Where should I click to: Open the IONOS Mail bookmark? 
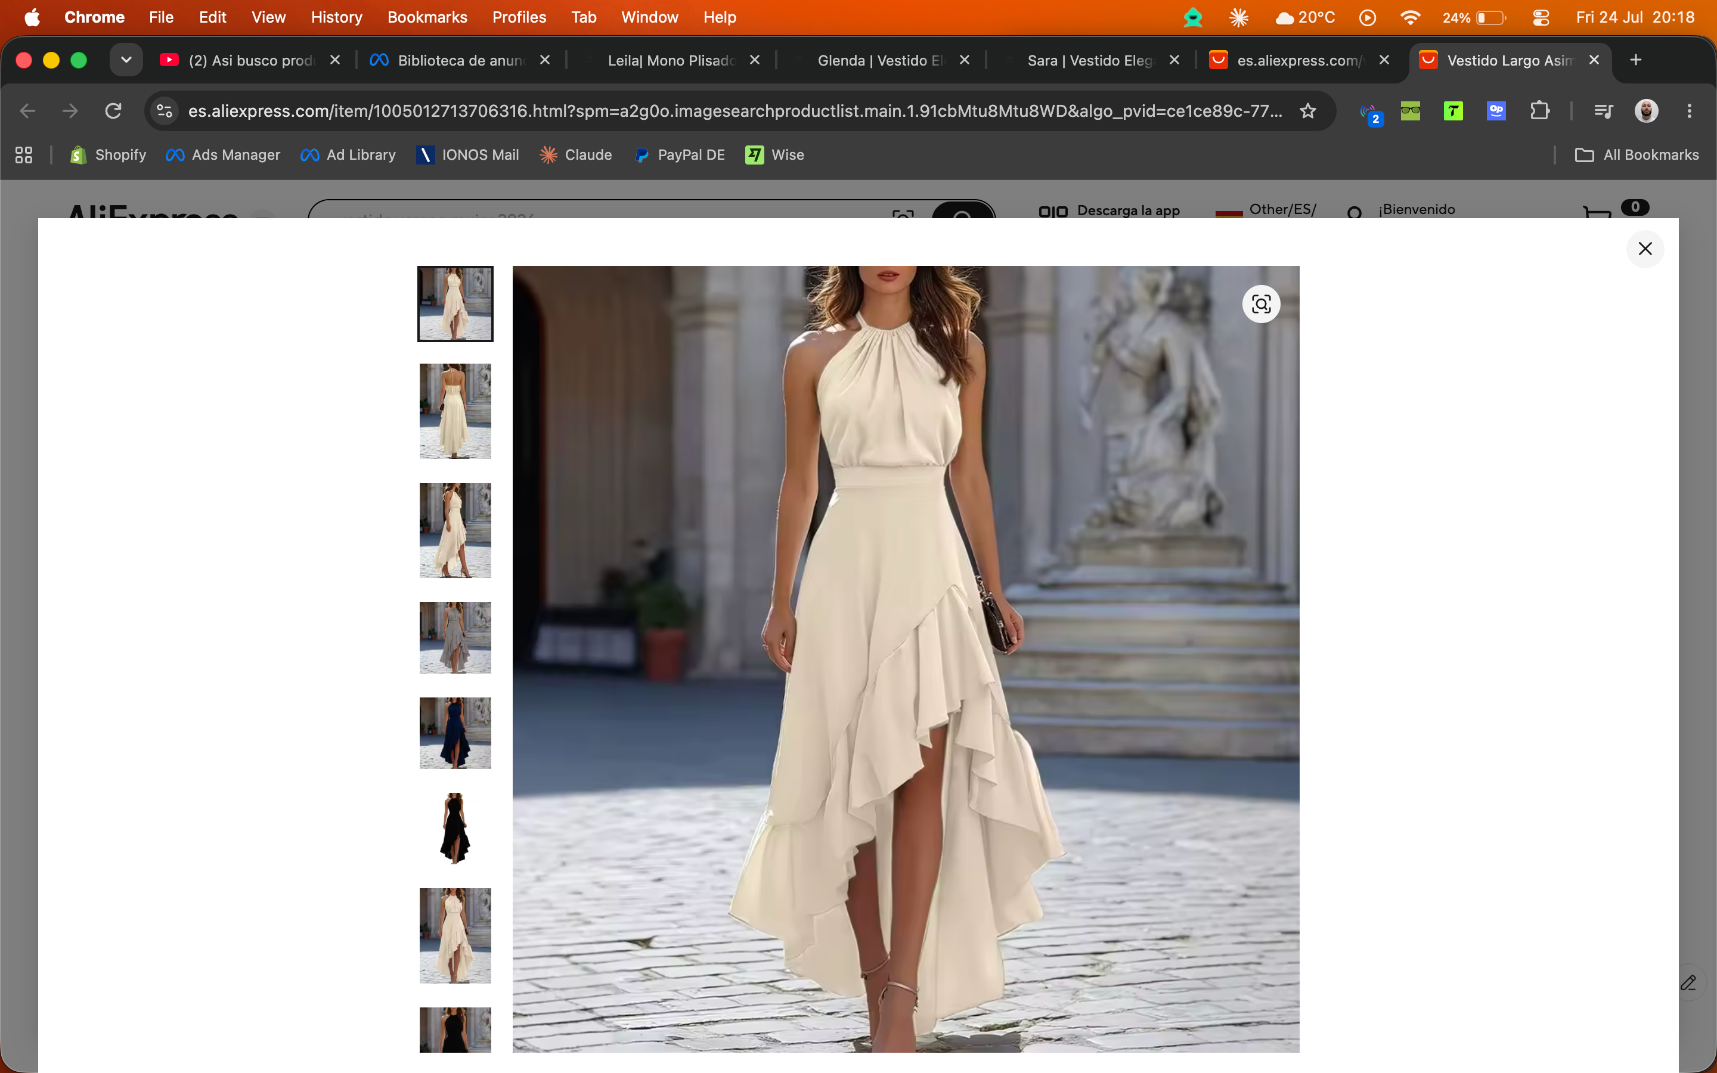point(468,155)
